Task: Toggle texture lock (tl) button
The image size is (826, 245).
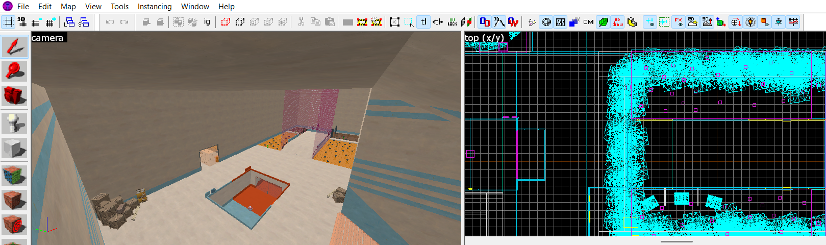Action: (423, 22)
